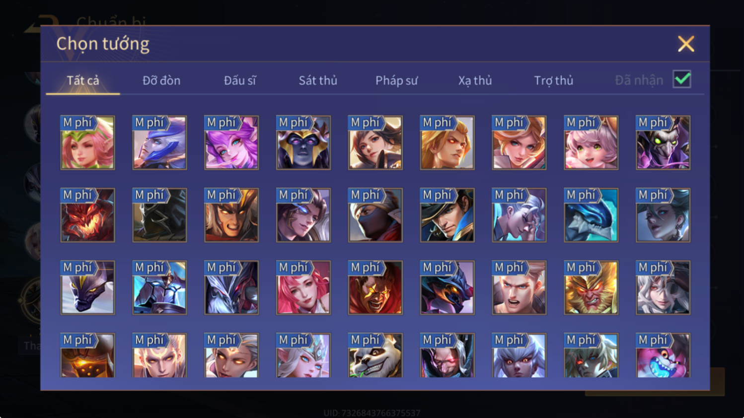The image size is (744, 418).
Task: Pick the plague doctor masked hero portrait
Action: click(x=663, y=142)
